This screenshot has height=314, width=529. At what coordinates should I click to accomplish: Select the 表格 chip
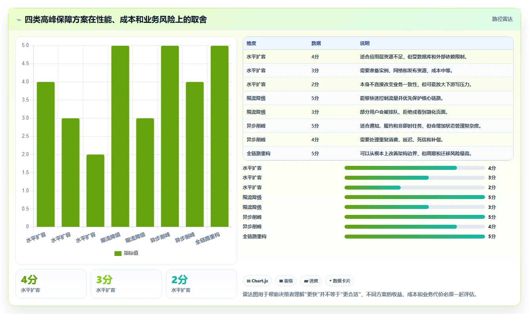coord(286,281)
